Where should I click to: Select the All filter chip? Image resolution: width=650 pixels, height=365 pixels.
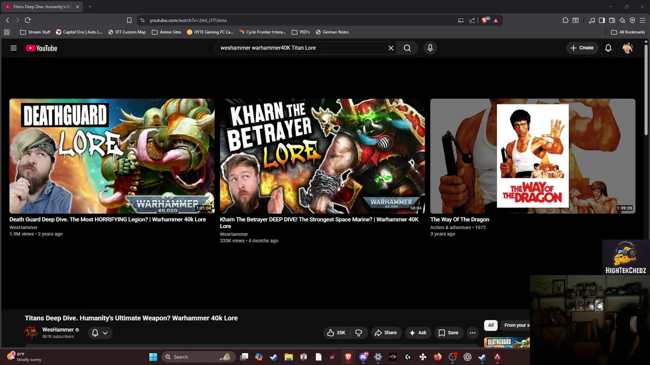tap(491, 325)
